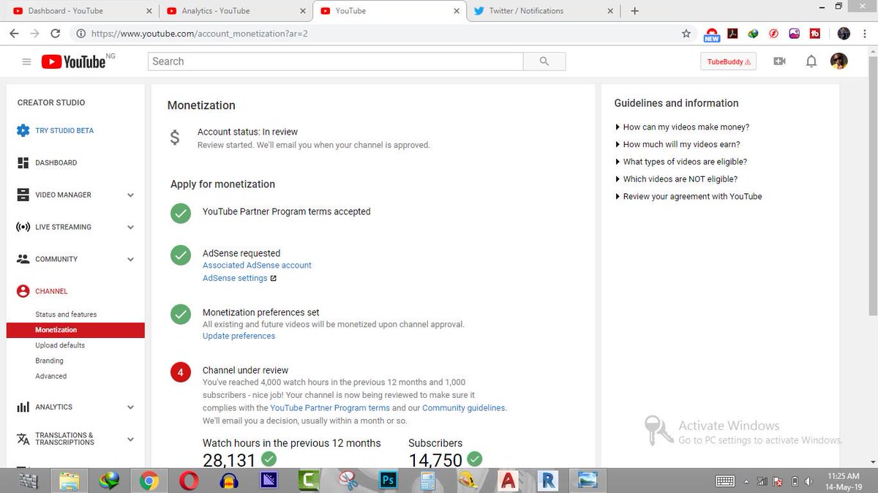
Task: Bookmark this page with the star icon
Action: 686,34
